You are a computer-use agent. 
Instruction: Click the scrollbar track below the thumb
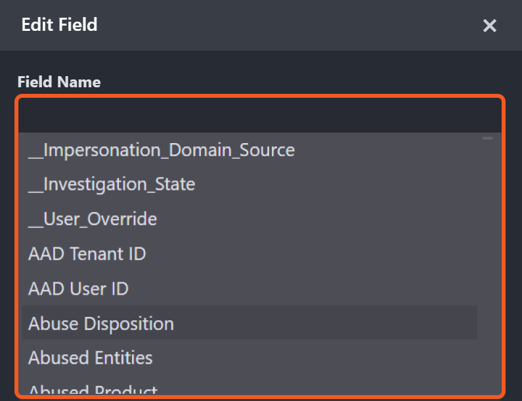tap(487, 263)
